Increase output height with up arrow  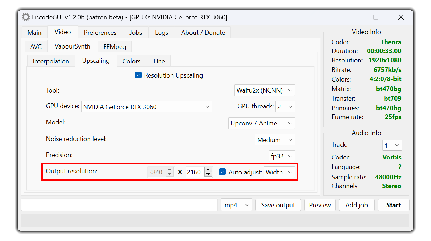click(208, 170)
